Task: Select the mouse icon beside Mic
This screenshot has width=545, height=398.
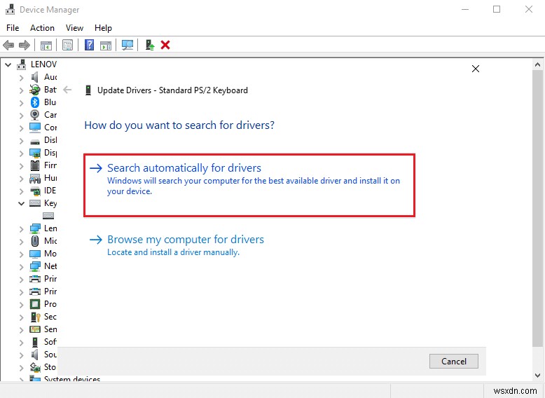Action: pyautogui.click(x=35, y=241)
